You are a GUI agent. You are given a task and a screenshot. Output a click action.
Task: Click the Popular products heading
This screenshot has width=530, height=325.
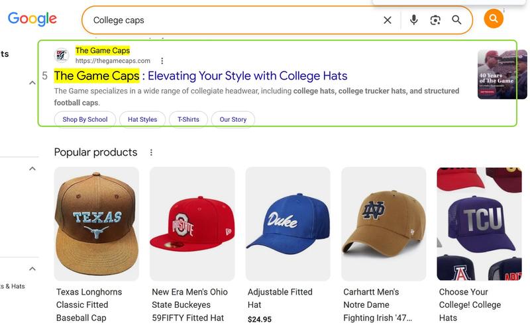pyautogui.click(x=95, y=152)
